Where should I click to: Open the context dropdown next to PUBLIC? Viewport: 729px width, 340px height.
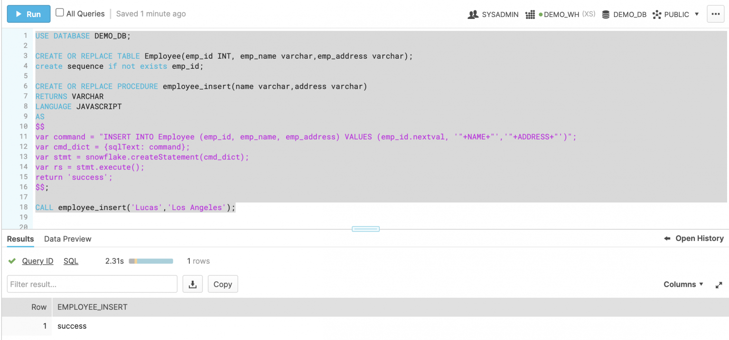[696, 14]
